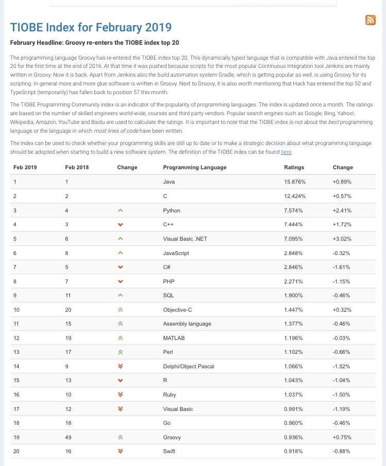
Task: Click the RSS feed icon
Action: [371, 21]
